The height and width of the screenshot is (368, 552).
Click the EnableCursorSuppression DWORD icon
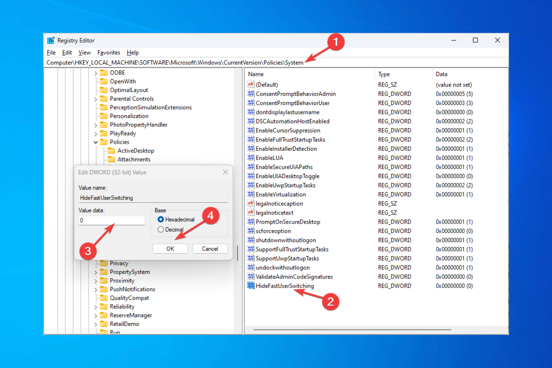tap(251, 130)
